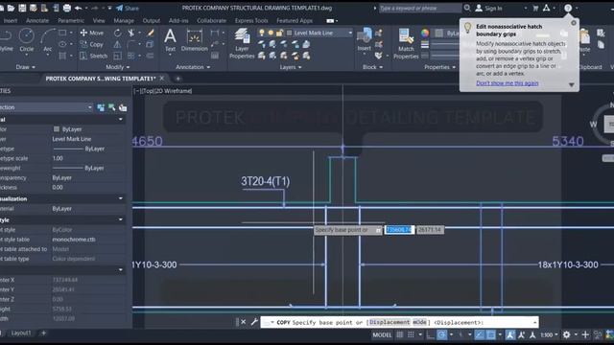Click the command line customize wrench icon

tap(254, 322)
